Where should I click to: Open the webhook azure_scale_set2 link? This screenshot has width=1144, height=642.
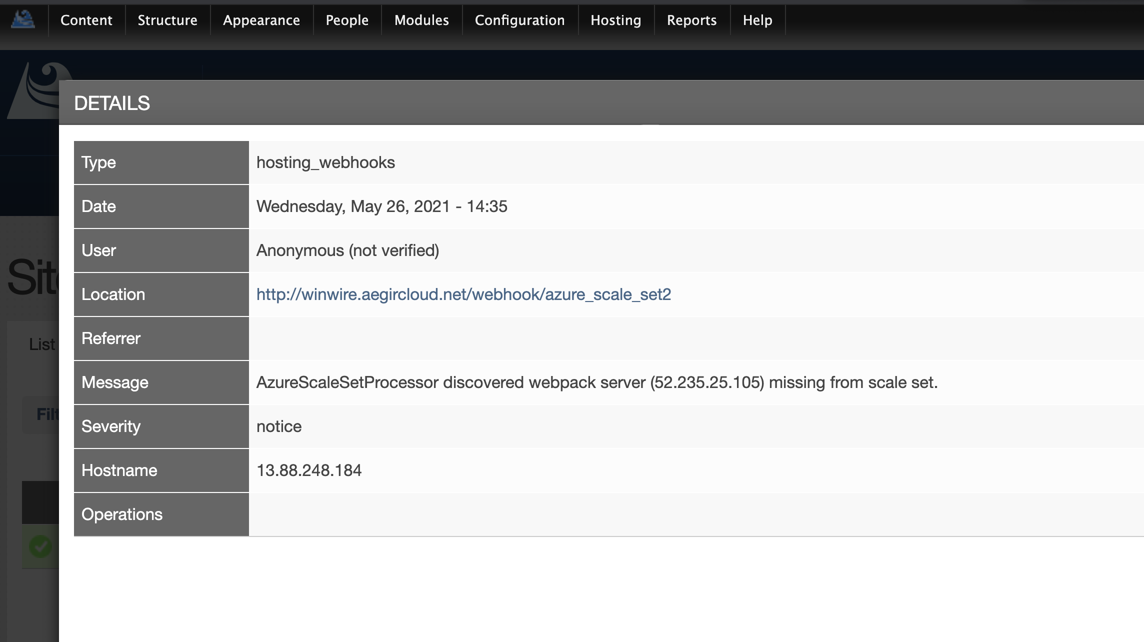coord(463,294)
